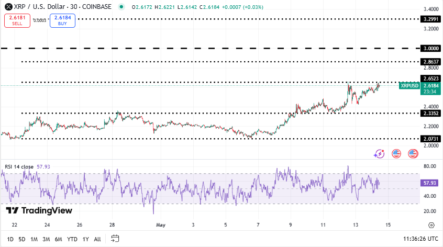Click the TradingView logo
Screen dimensions: 443x247
pyautogui.click(x=39, y=210)
